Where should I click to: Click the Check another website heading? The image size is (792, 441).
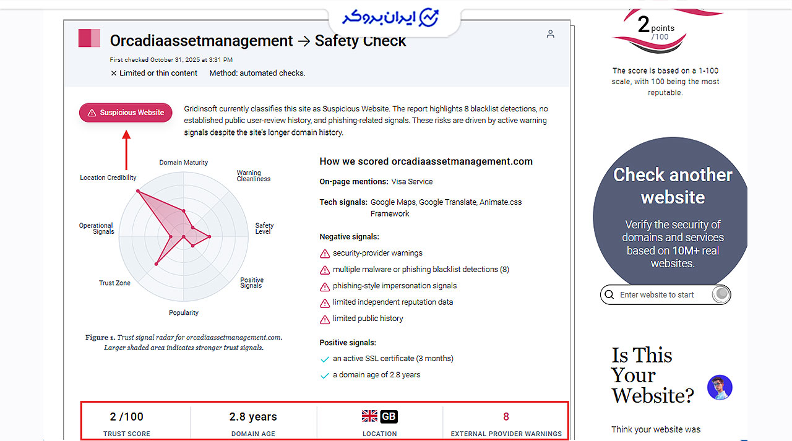pos(673,186)
